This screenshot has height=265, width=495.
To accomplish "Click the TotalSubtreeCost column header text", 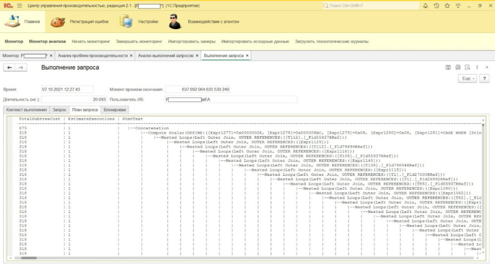I will click(39, 119).
